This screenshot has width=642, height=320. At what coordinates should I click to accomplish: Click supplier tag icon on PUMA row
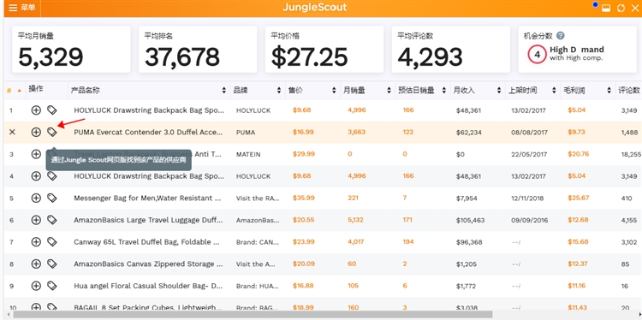(x=51, y=132)
